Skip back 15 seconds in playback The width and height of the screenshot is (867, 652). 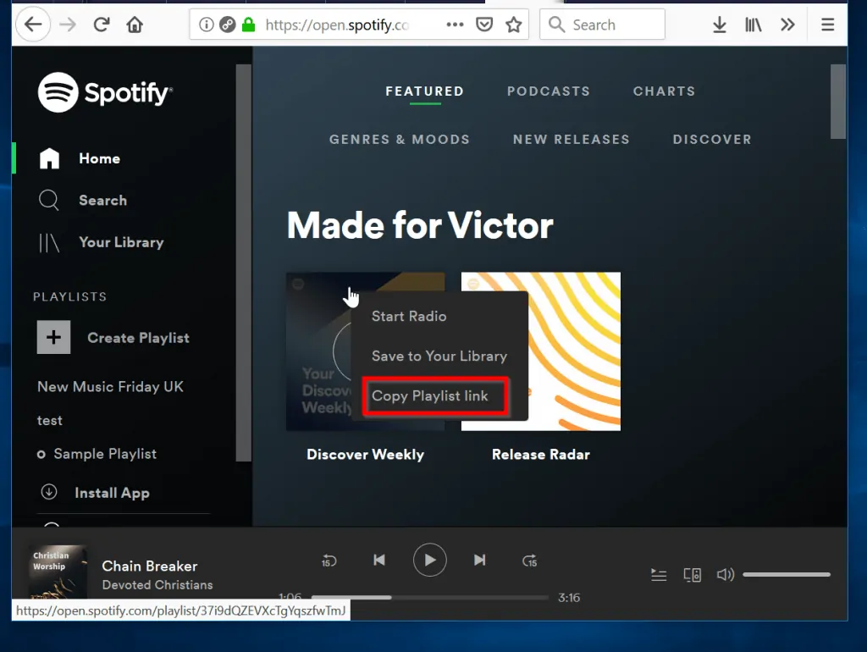click(x=329, y=560)
